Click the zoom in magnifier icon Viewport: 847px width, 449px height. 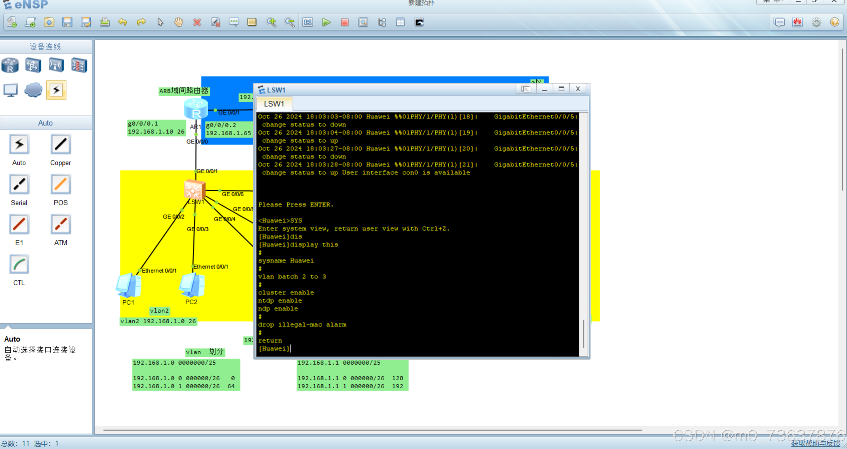coord(271,22)
